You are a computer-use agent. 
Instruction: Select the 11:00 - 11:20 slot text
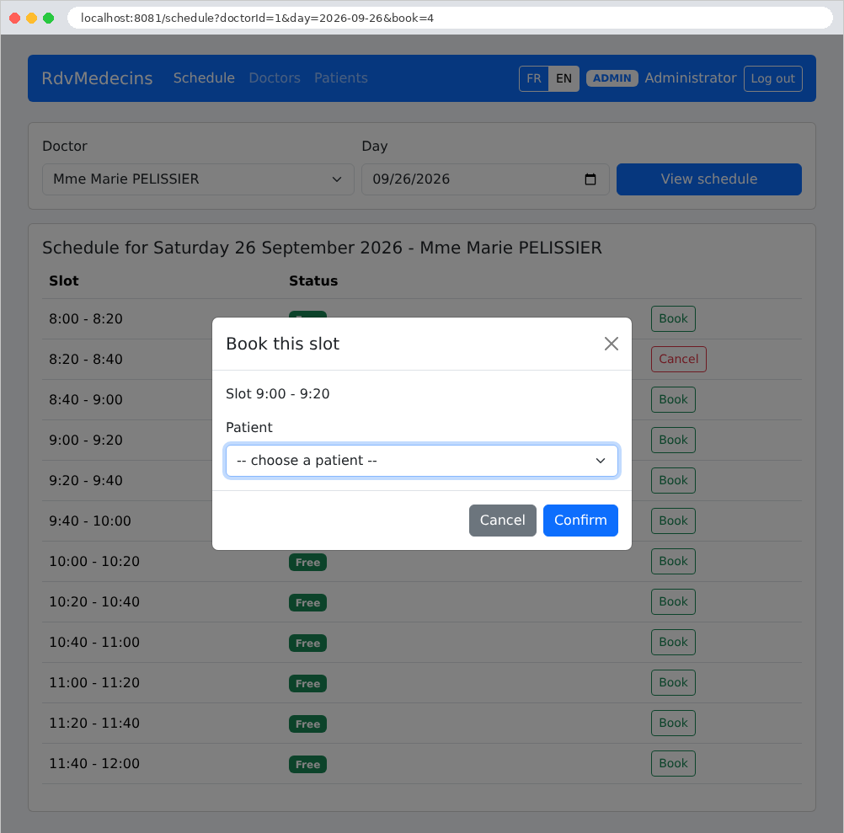(94, 682)
